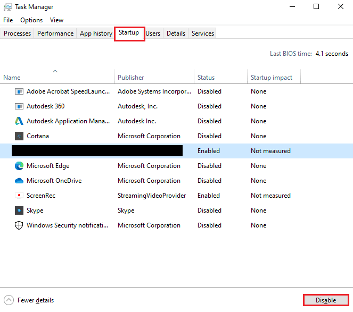Switch to the Performance tab

click(55, 33)
